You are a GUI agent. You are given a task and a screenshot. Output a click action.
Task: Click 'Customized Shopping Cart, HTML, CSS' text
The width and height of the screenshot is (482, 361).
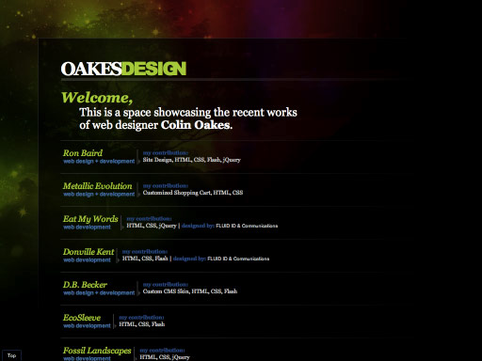193,193
